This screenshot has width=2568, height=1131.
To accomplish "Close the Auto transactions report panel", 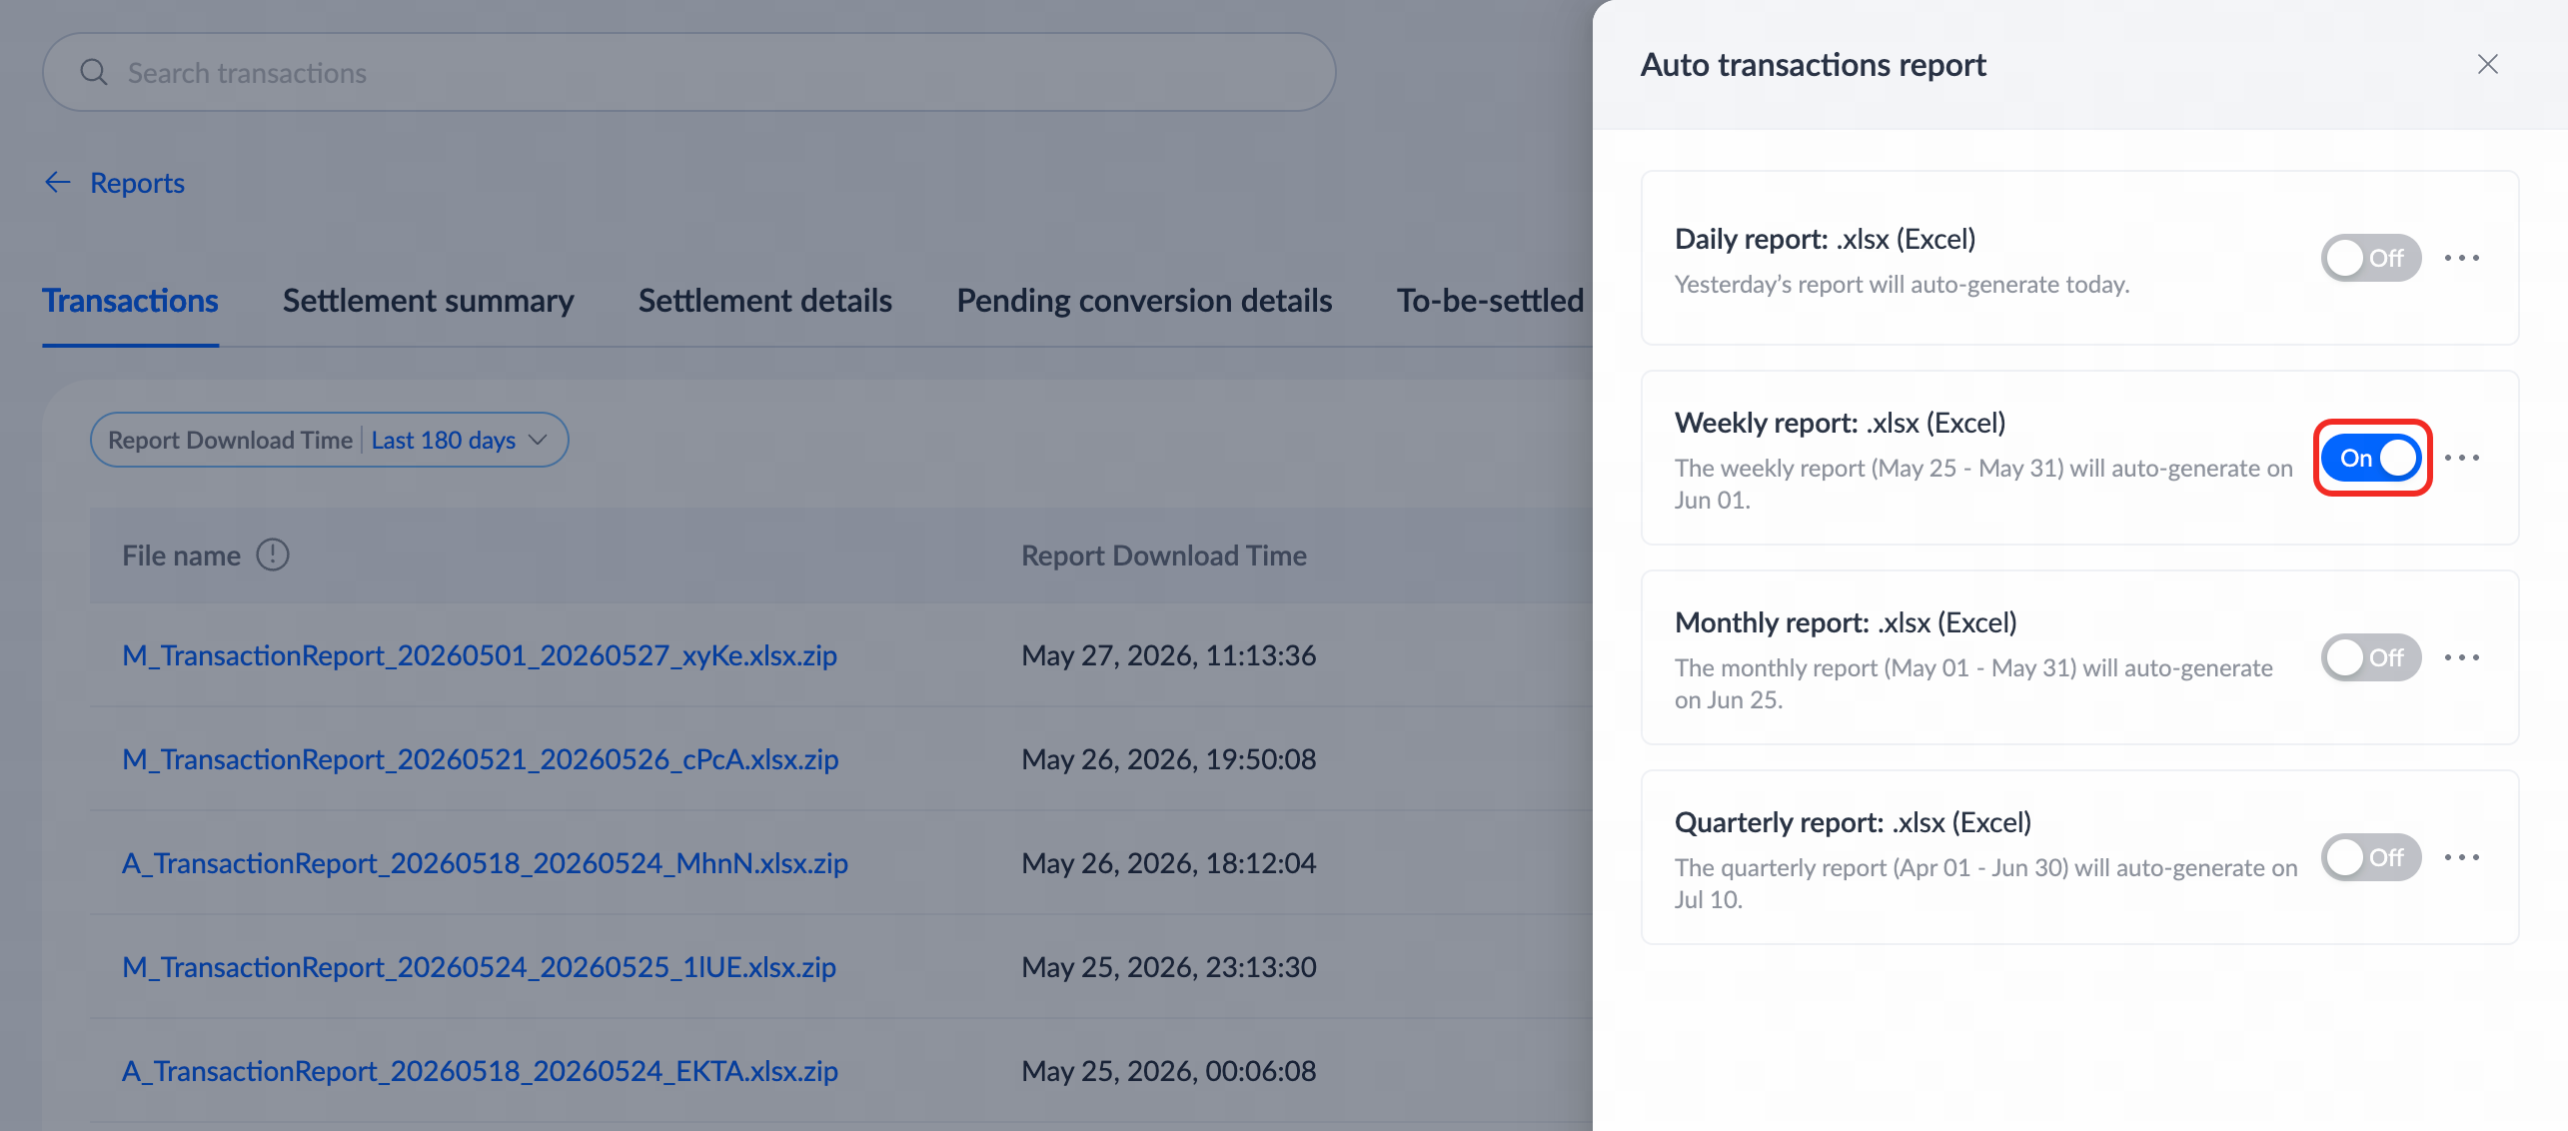I will (x=2488, y=64).
